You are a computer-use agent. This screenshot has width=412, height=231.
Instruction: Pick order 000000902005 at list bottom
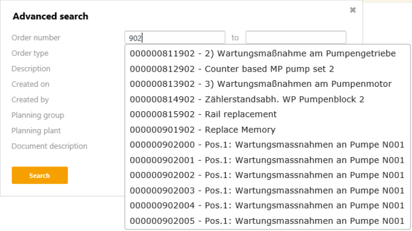267,221
